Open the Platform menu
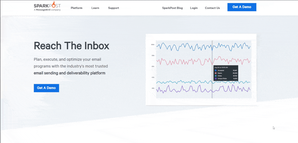The height and width of the screenshot is (143, 298). (76, 8)
